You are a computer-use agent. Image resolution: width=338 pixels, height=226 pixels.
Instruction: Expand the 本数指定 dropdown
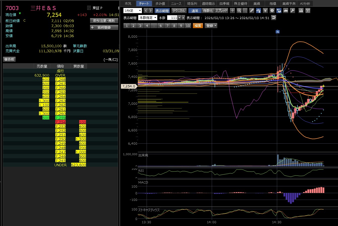(x=148, y=18)
